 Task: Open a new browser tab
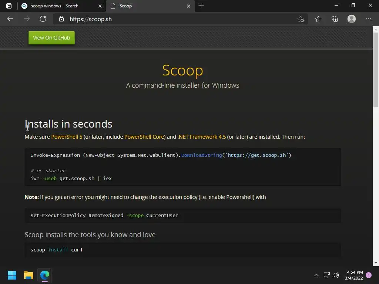click(201, 6)
